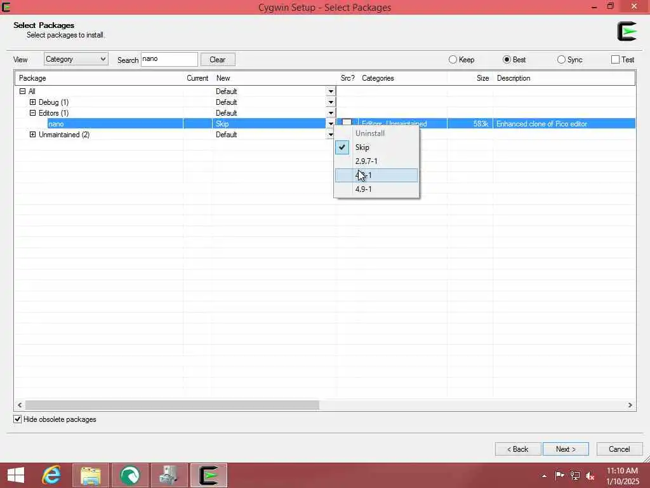650x488 pixels.
Task: Show hidden tray icons arrow
Action: point(544,476)
